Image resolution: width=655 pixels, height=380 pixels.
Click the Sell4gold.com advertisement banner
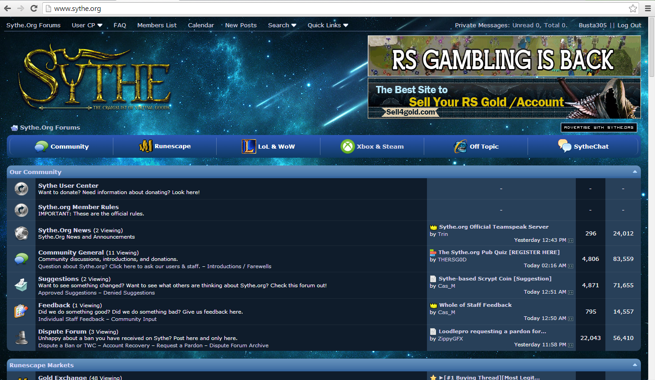tap(504, 98)
